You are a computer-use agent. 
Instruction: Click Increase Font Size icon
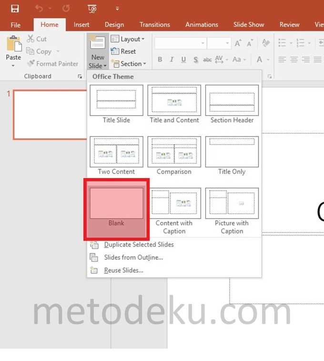point(238,43)
